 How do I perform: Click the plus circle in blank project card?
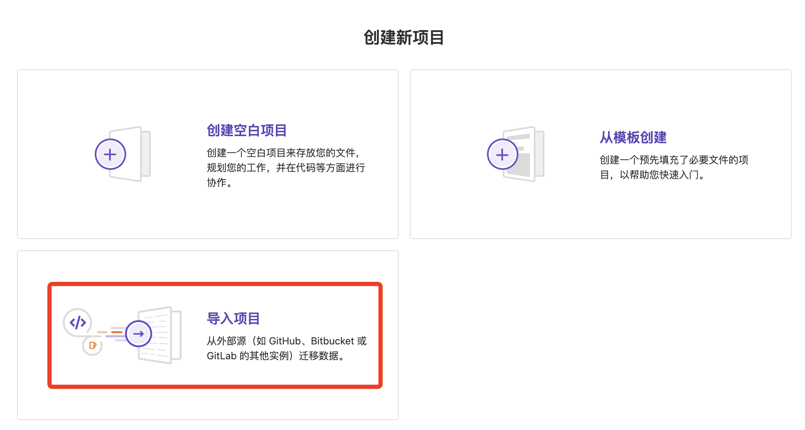coord(110,155)
